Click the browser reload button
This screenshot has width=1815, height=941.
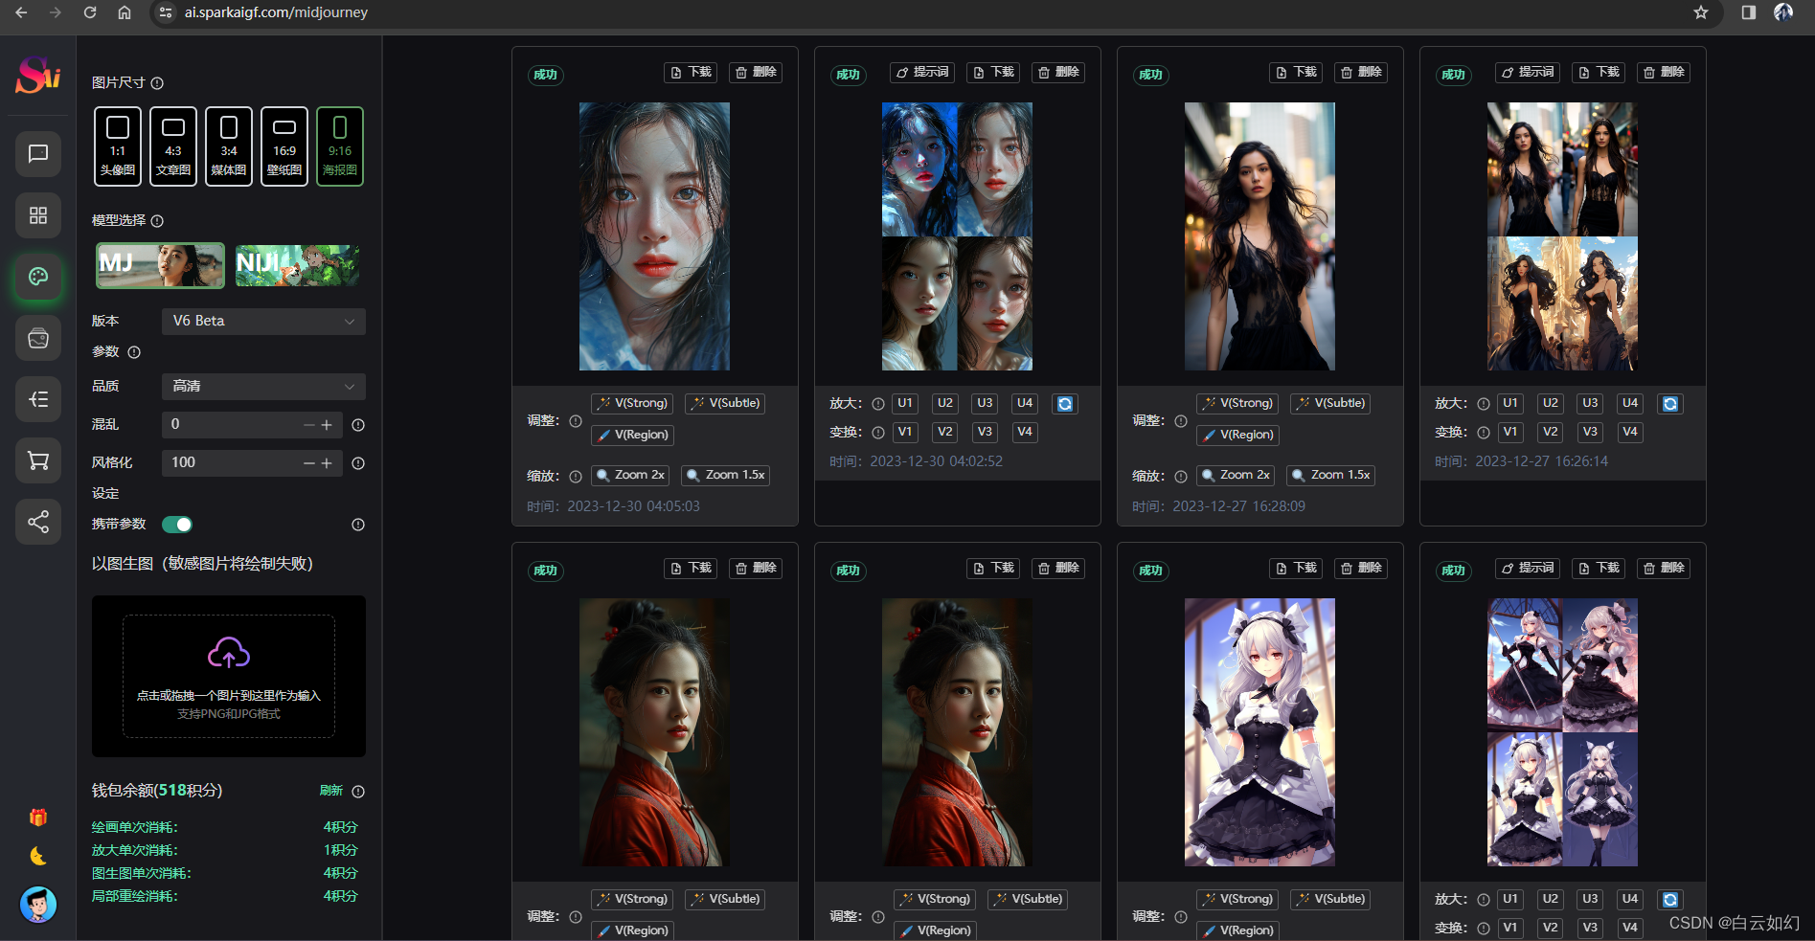[90, 12]
